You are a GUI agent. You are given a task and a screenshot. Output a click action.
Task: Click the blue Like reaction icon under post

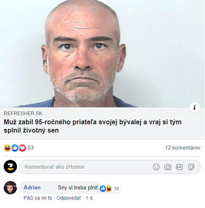[x=15, y=148]
